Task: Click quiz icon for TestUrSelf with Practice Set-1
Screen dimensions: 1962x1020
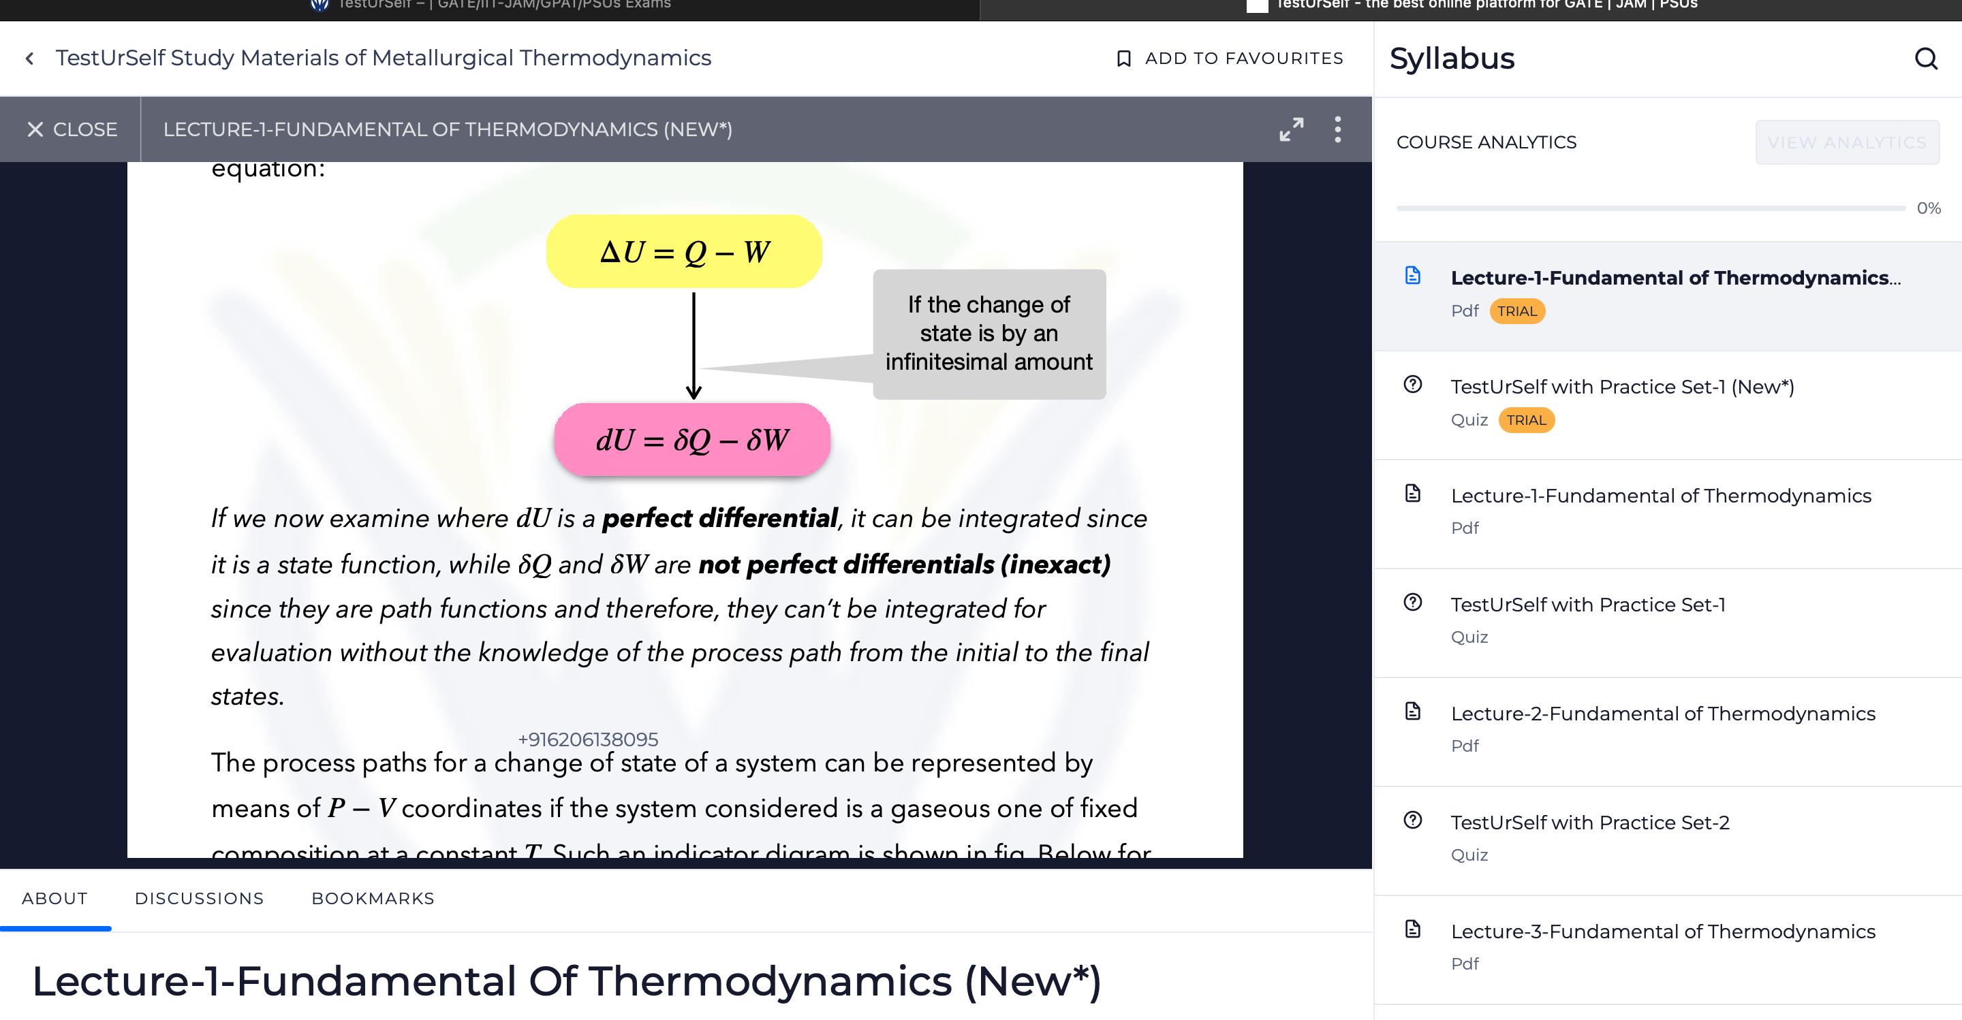Action: click(1413, 602)
